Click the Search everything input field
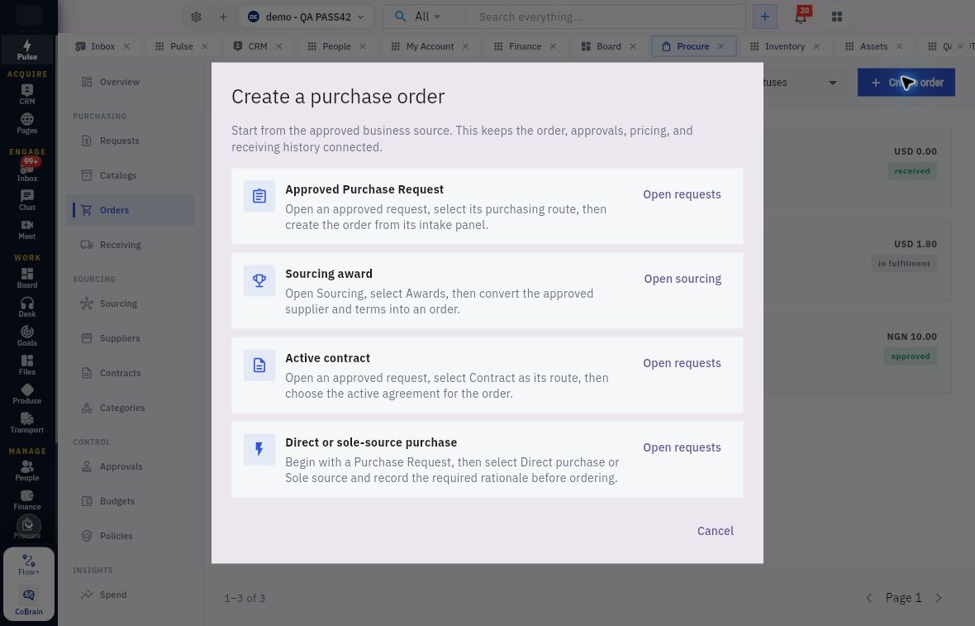975x626 pixels. click(x=605, y=17)
